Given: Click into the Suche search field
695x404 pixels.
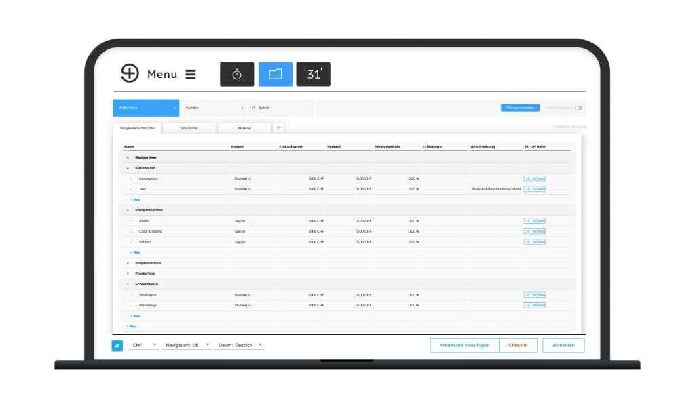Looking at the screenshot, I should tap(282, 108).
